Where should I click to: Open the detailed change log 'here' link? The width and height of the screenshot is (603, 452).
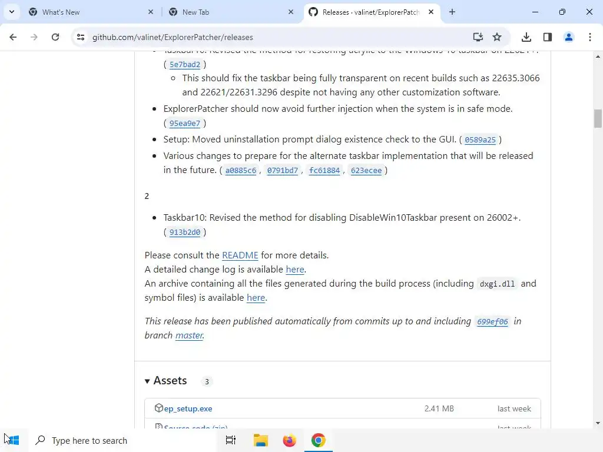[x=295, y=270]
